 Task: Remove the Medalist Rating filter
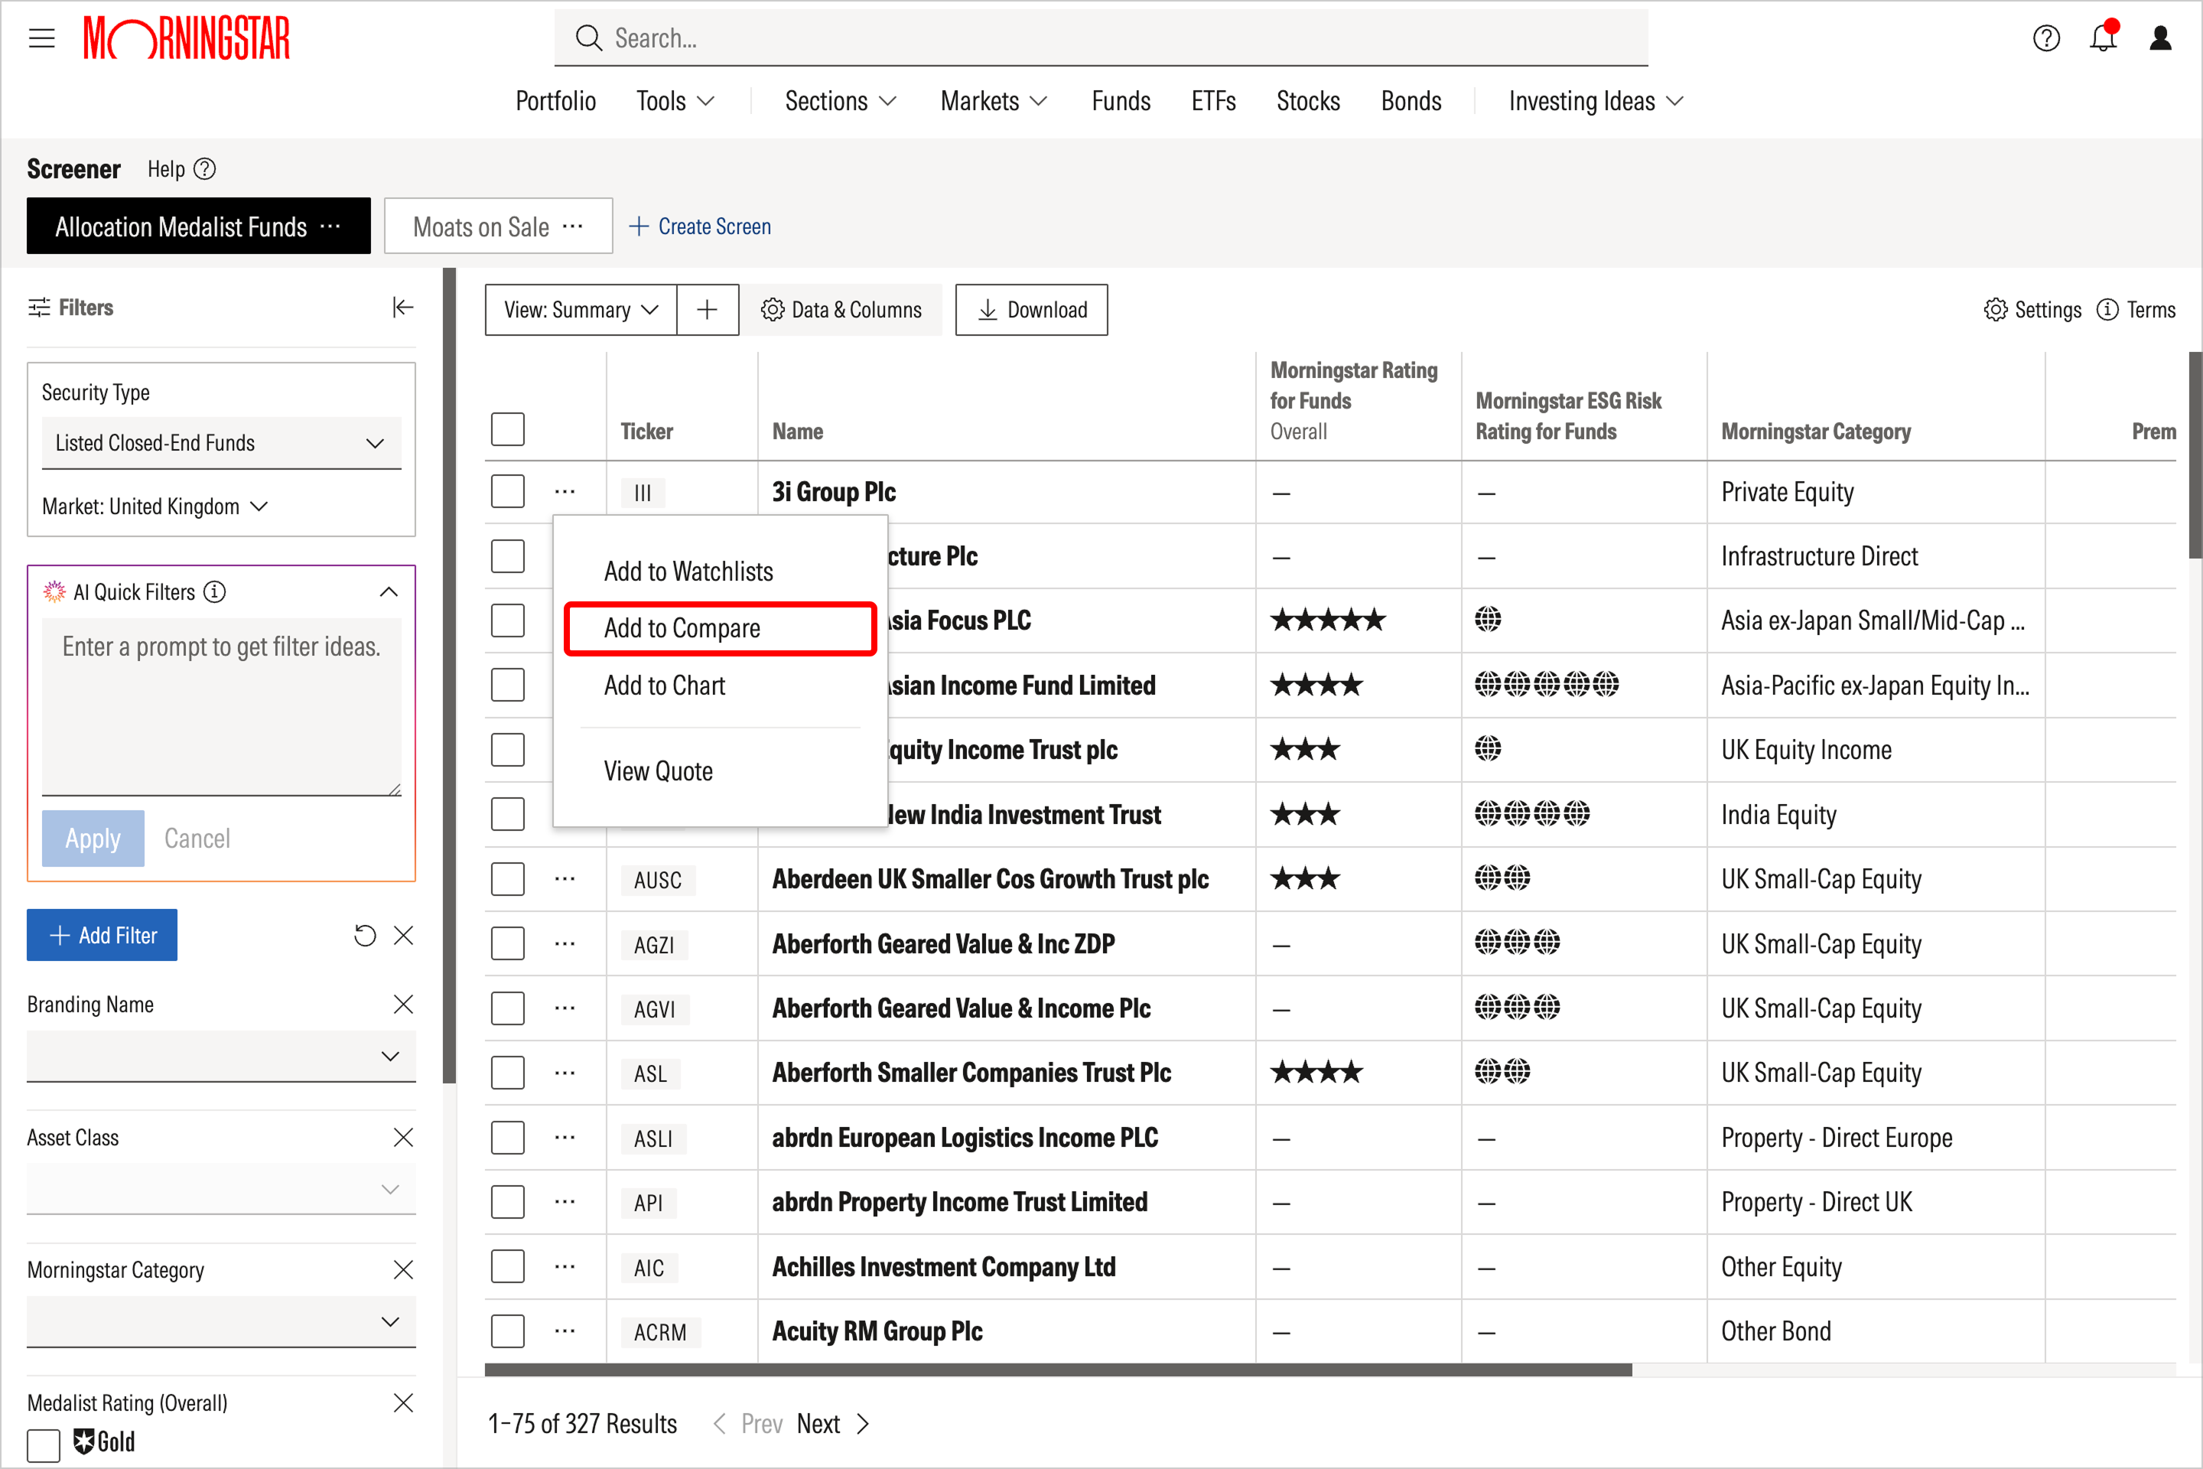point(403,1402)
